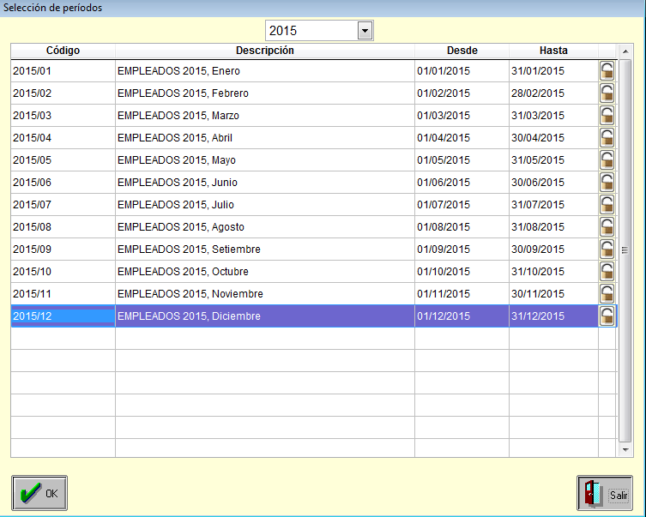The width and height of the screenshot is (646, 517).
Task: Click the lock icon on the Diciembre row
Action: point(607,316)
